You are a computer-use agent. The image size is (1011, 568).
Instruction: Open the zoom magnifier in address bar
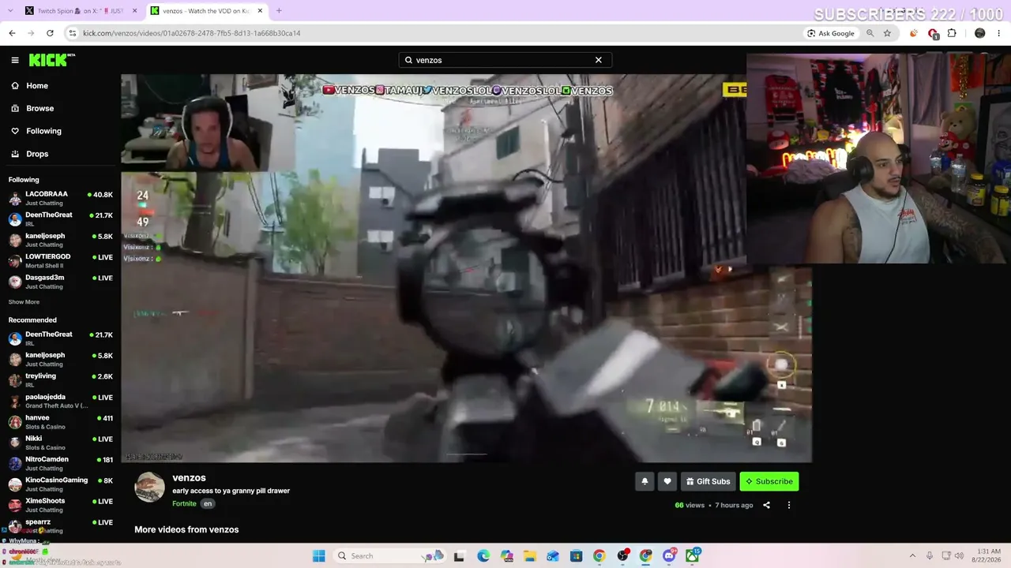pyautogui.click(x=870, y=33)
